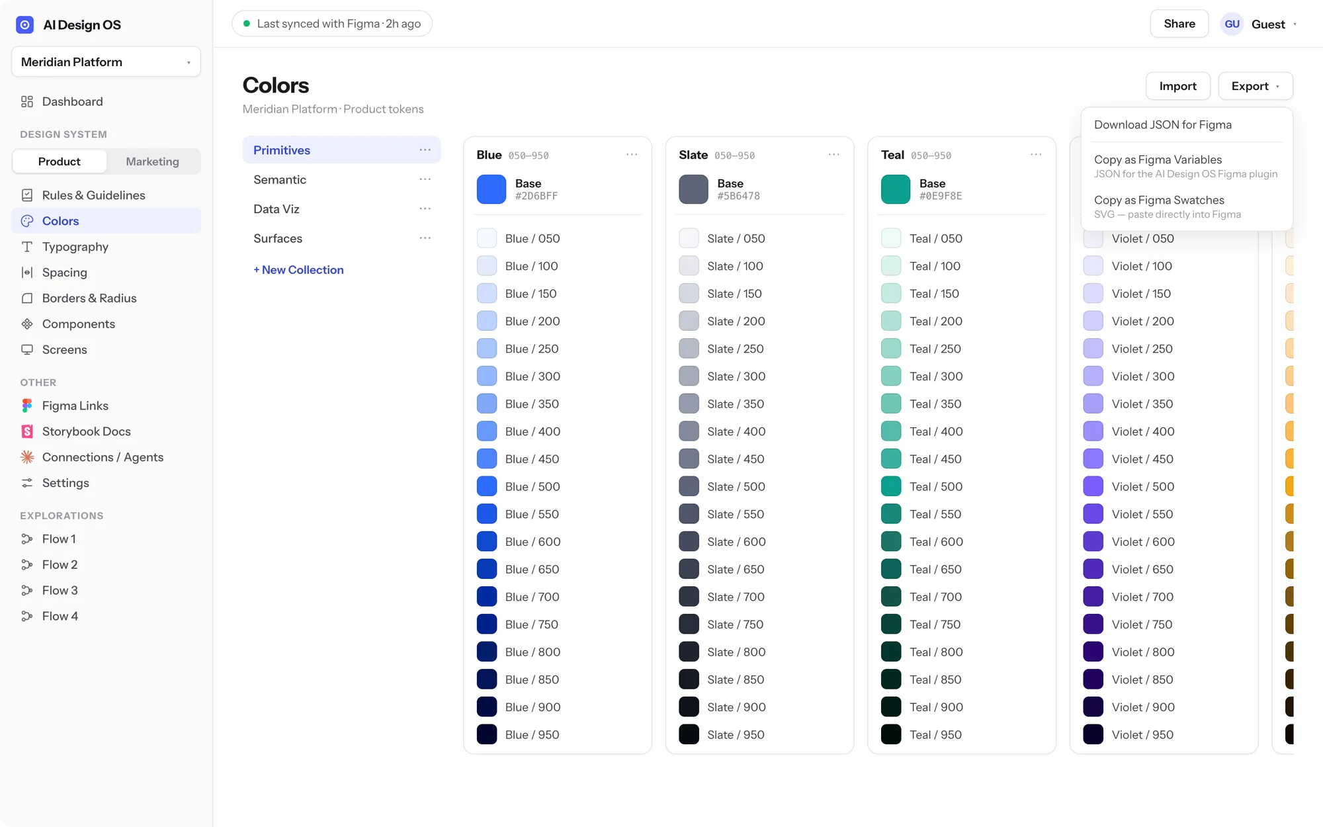Select the Violet / 600 color row

(x=1163, y=542)
